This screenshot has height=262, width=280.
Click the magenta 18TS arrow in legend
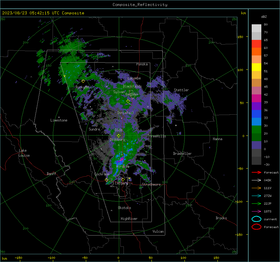click(x=256, y=212)
